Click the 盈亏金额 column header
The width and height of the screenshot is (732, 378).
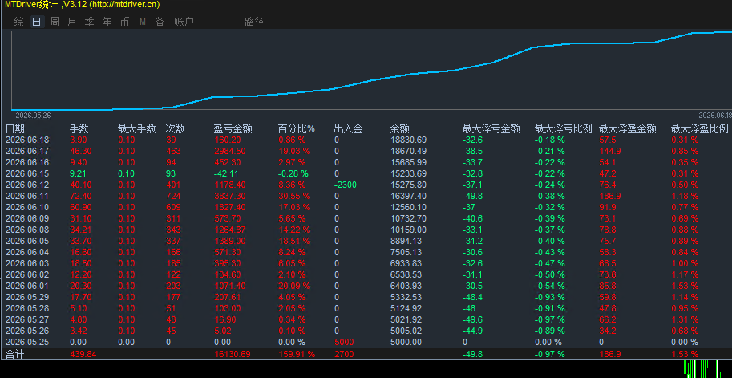[233, 129]
